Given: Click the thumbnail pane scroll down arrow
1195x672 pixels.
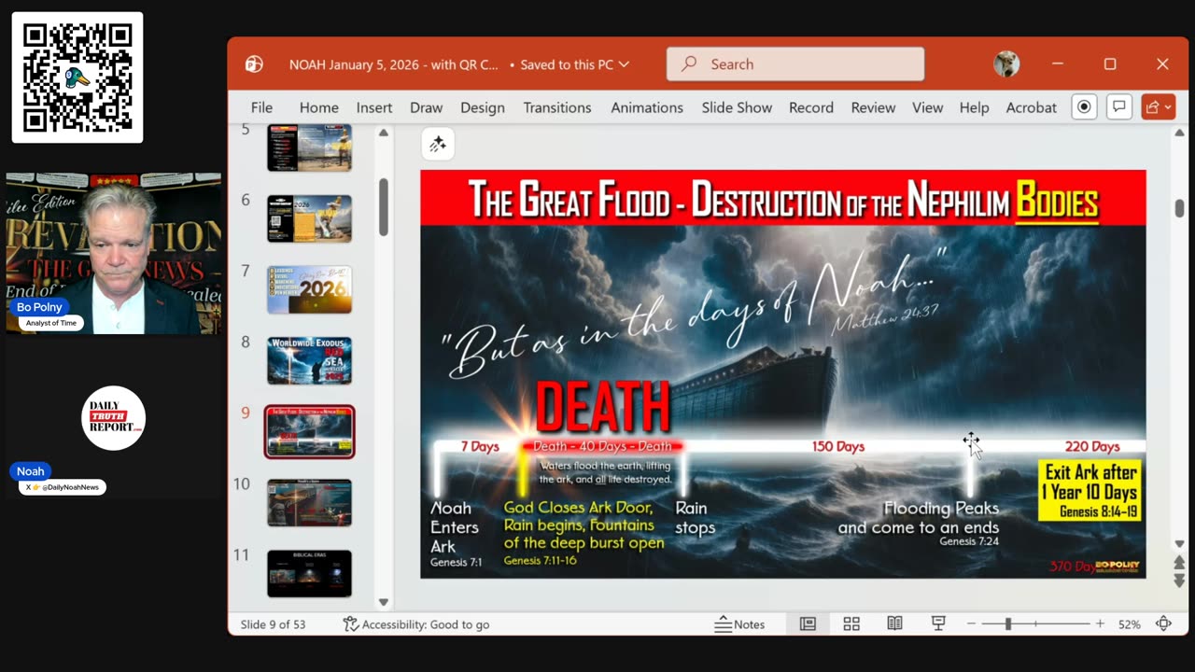Looking at the screenshot, I should tap(383, 602).
